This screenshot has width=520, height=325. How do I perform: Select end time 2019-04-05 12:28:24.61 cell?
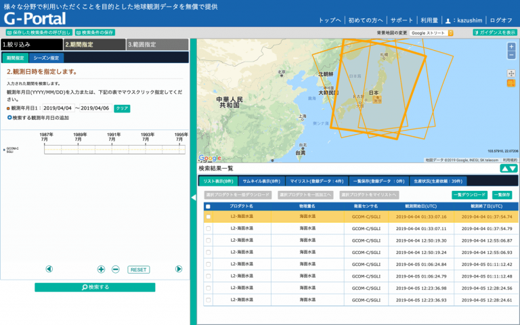pyautogui.click(x=487, y=300)
